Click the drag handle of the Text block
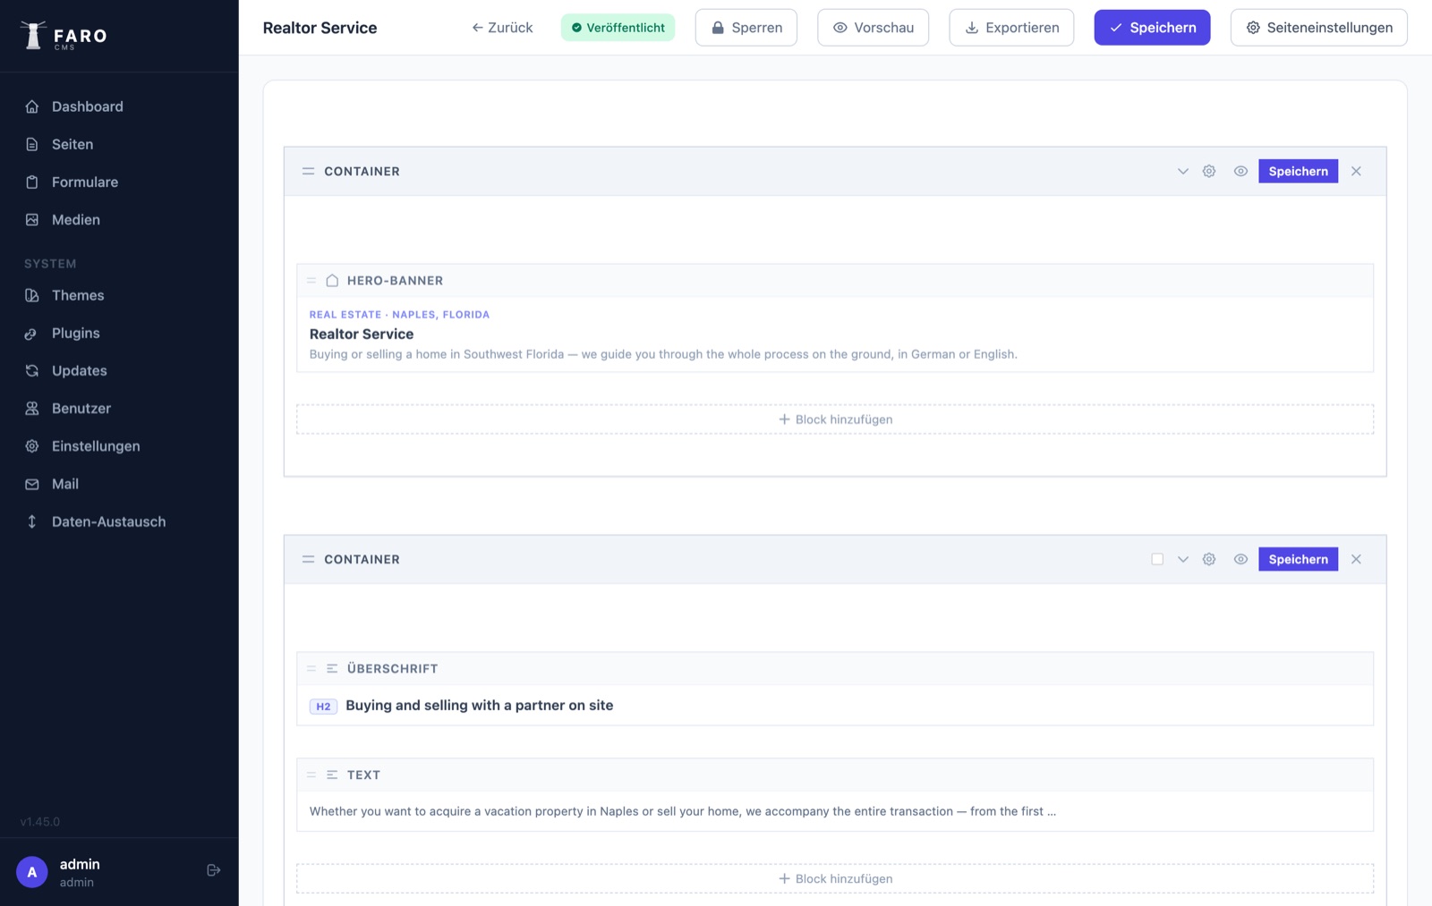The image size is (1432, 906). pos(311,775)
